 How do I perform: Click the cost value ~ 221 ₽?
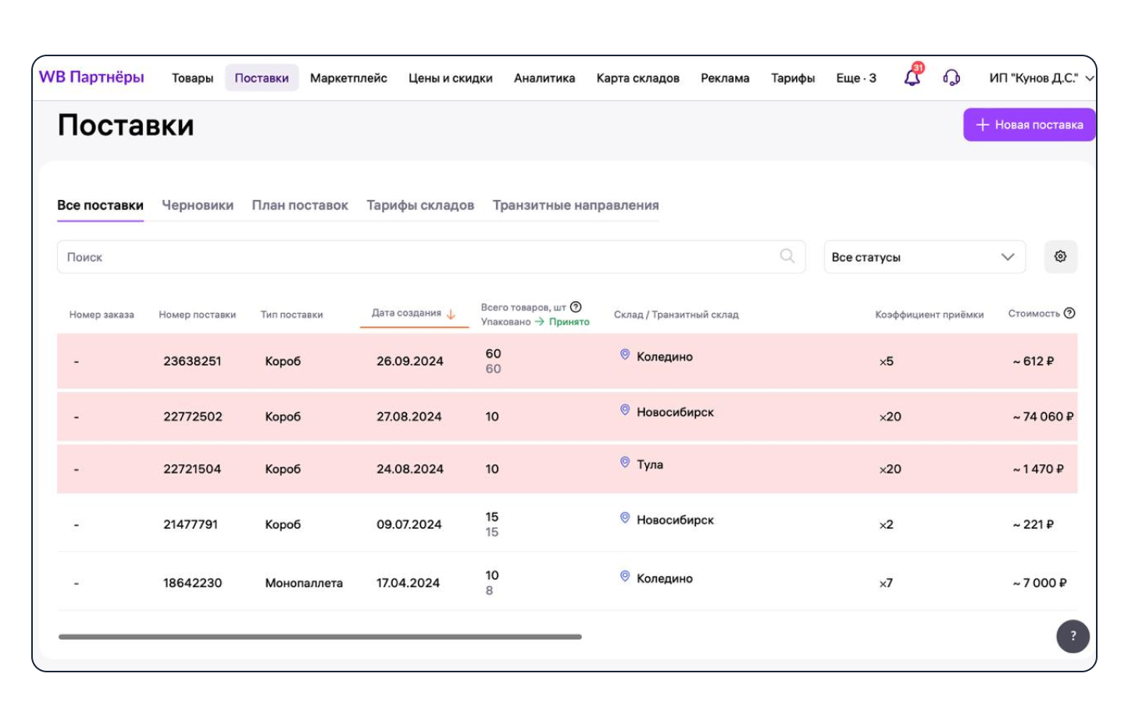coord(1033,524)
